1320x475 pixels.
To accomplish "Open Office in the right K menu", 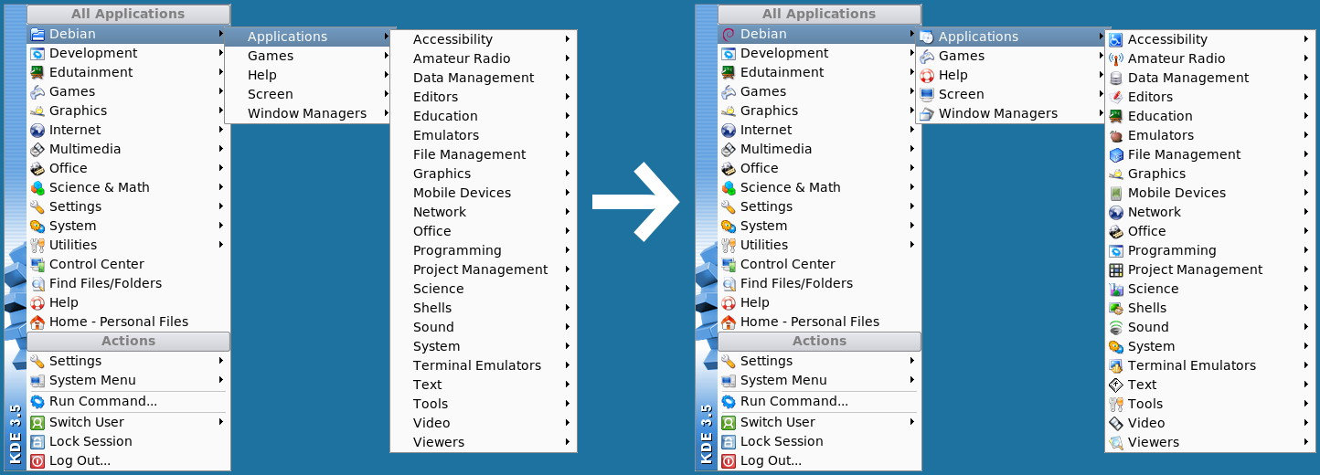I will [819, 168].
